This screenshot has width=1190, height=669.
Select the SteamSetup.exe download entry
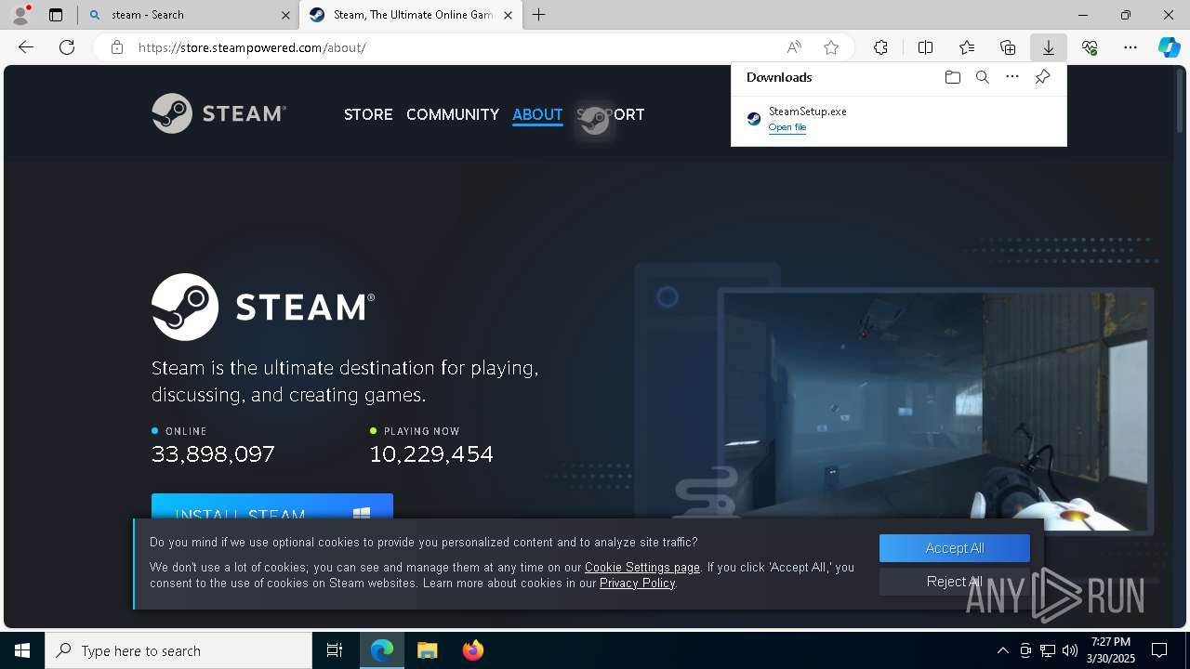click(x=898, y=119)
